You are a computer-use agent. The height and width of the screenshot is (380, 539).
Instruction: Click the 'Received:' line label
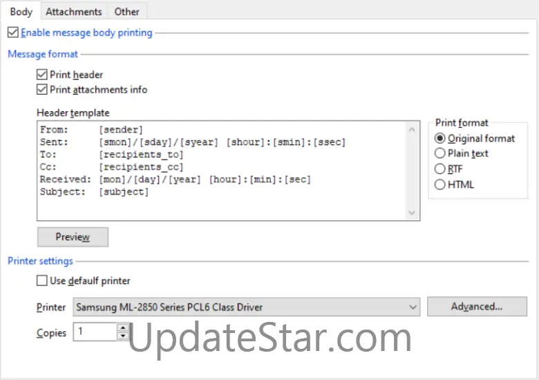pos(66,180)
